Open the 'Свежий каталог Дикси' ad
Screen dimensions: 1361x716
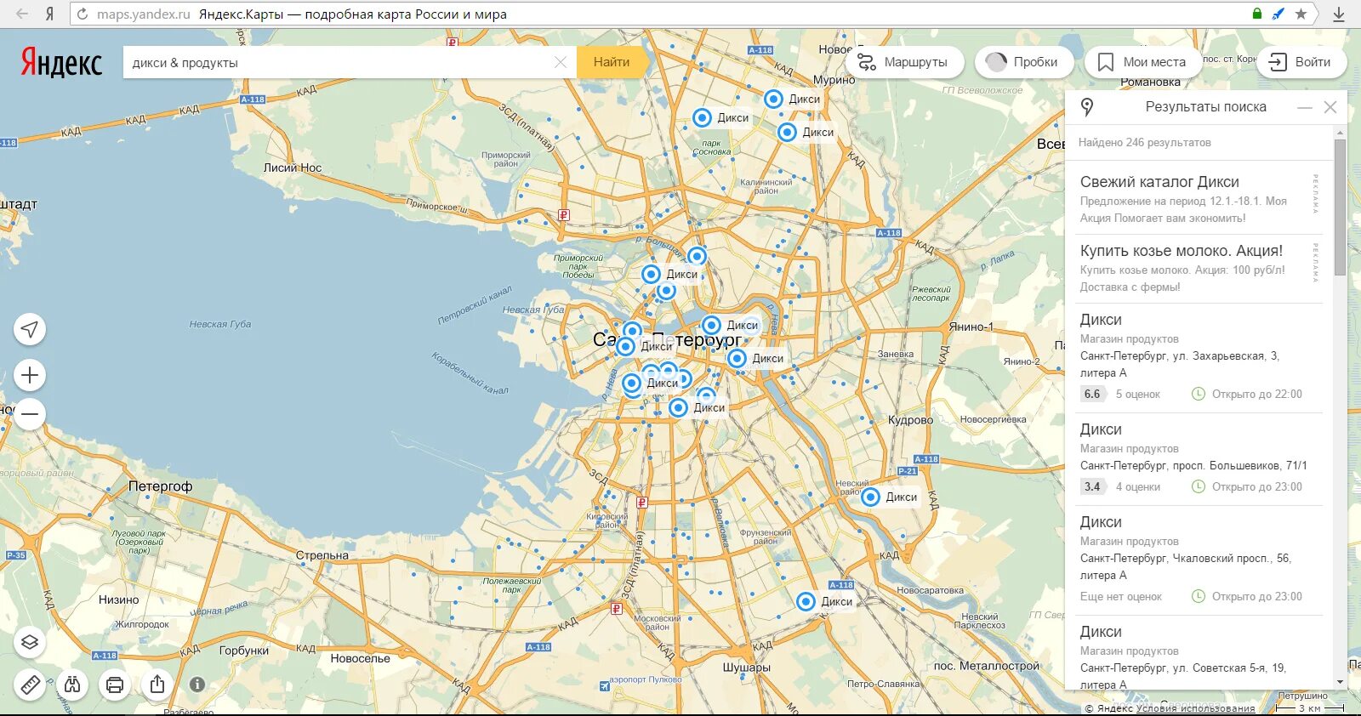(1159, 182)
